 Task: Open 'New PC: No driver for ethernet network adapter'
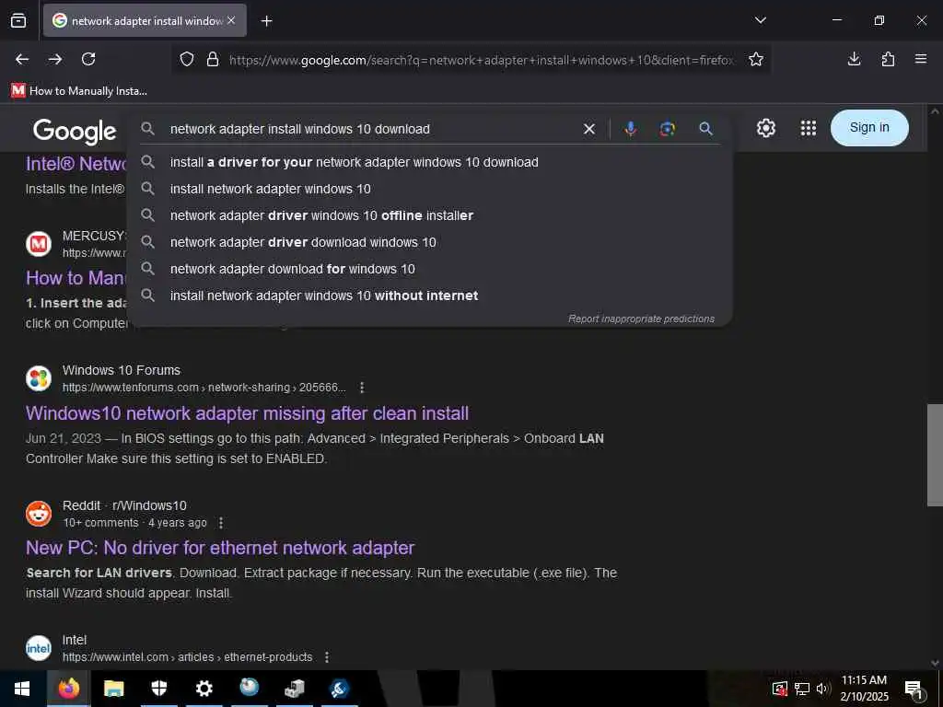click(x=220, y=548)
